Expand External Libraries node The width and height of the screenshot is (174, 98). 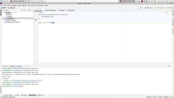point(3,20)
